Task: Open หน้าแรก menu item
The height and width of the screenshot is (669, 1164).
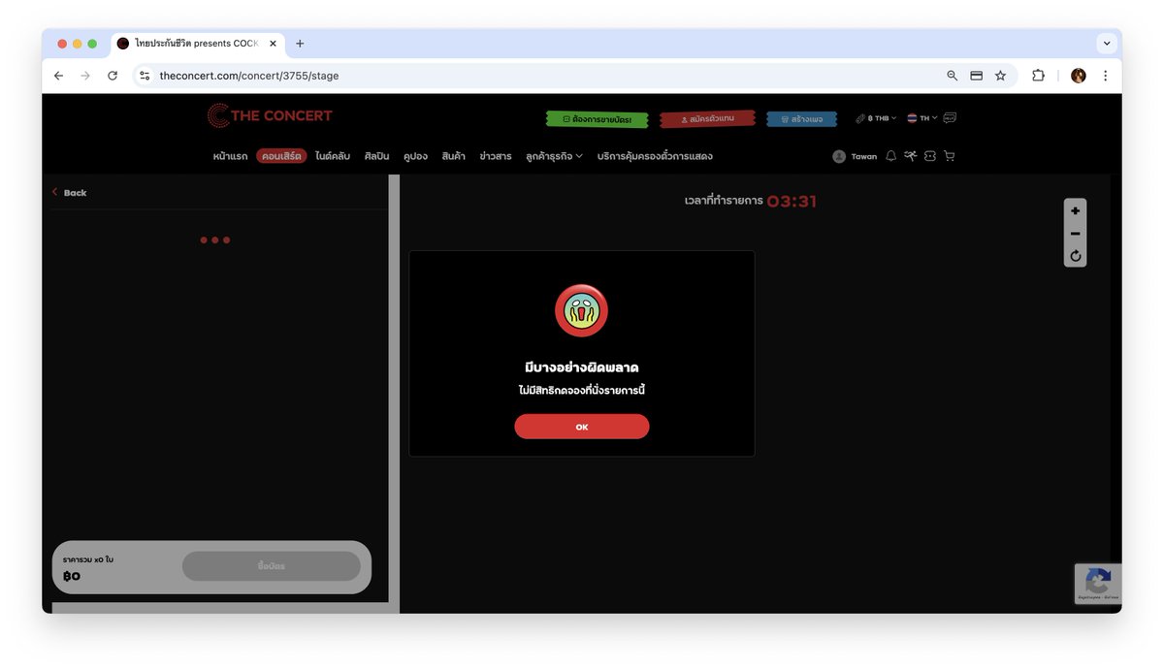Action: [230, 156]
